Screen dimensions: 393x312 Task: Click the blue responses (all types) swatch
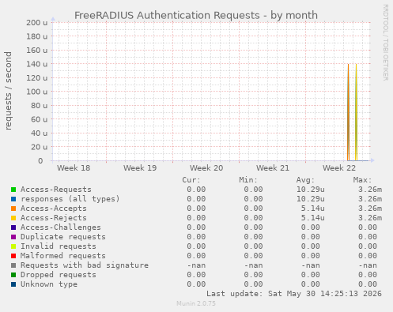tap(13, 199)
